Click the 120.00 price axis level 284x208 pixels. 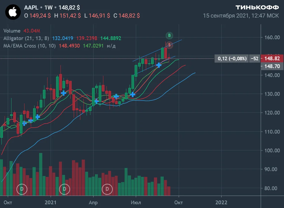click(272, 113)
